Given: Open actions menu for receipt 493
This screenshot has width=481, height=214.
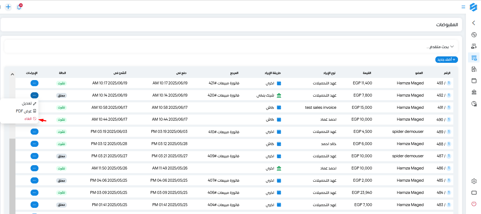Looking at the screenshot, I should [x=35, y=83].
